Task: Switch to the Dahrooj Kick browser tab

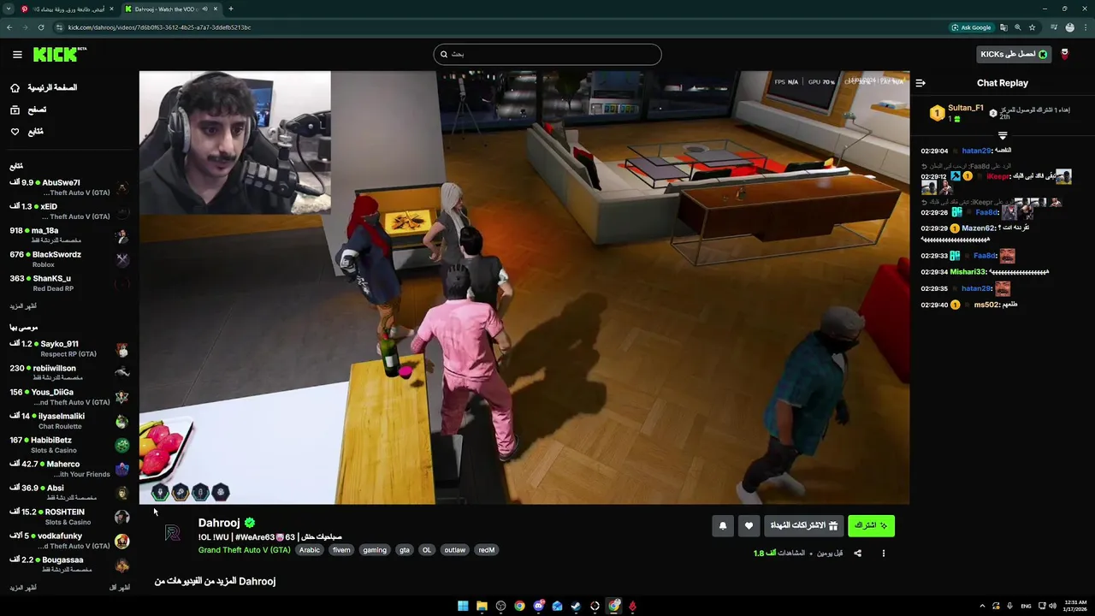Action: click(171, 9)
